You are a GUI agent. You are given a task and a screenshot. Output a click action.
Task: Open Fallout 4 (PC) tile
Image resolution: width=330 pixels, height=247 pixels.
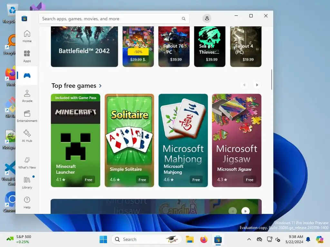pyautogui.click(x=246, y=47)
